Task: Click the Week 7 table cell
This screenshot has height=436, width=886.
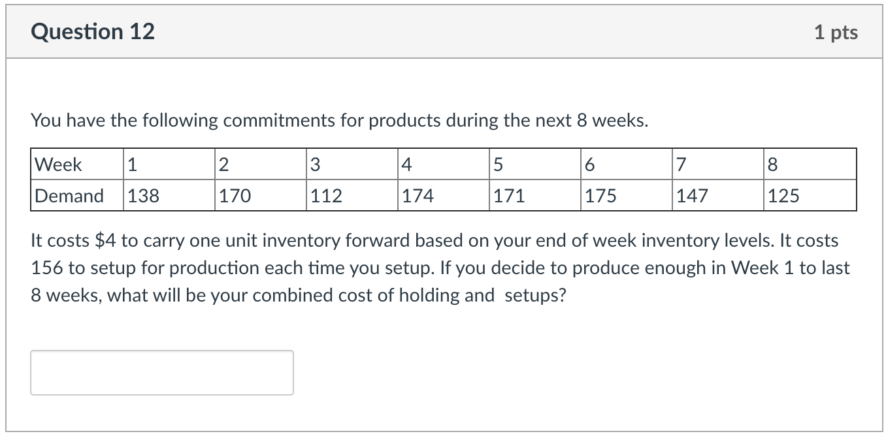Action: click(717, 164)
